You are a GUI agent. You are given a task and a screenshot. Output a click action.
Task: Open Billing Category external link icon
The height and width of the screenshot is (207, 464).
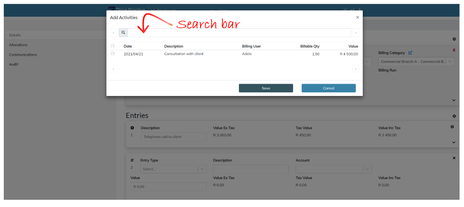tap(410, 53)
